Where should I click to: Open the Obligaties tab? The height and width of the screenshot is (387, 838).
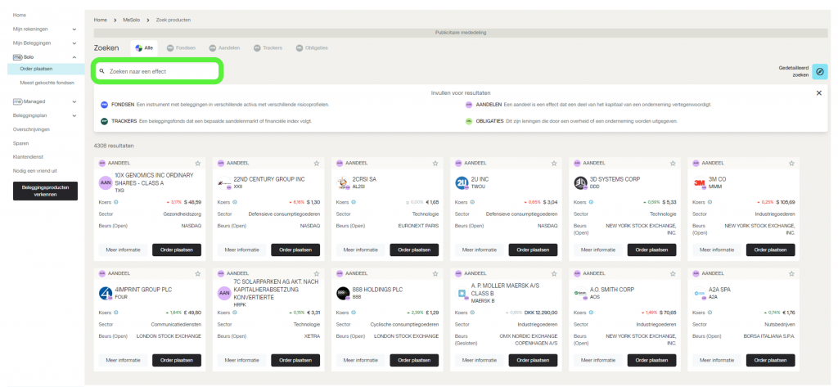tap(312, 47)
